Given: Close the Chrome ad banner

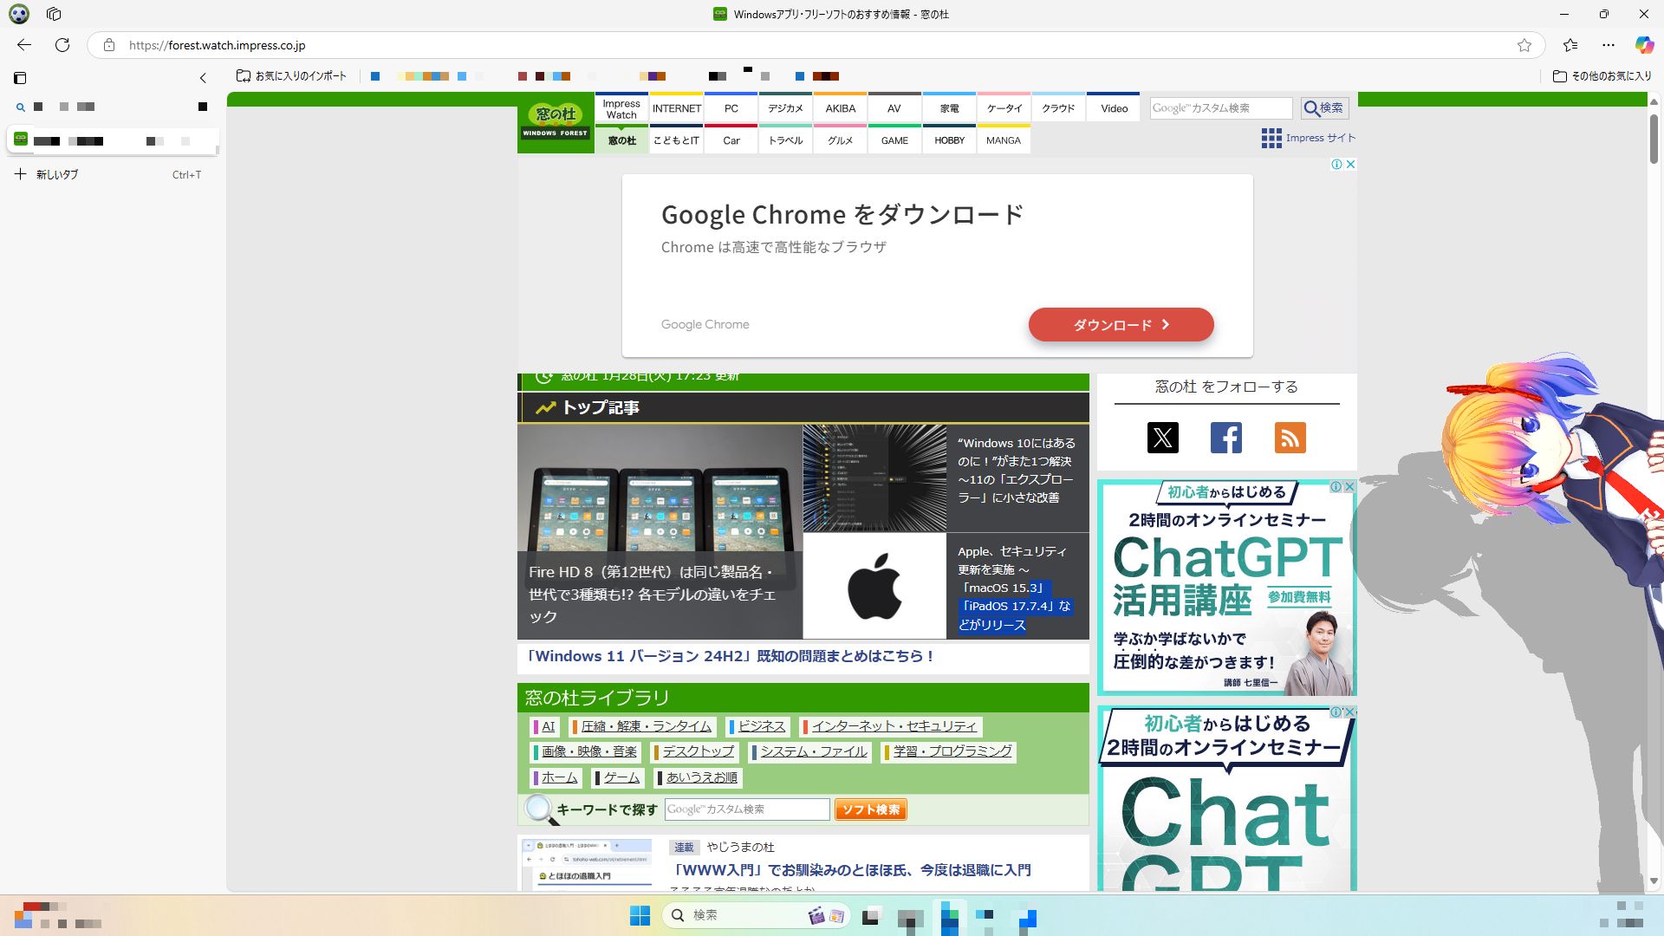Looking at the screenshot, I should point(1350,165).
